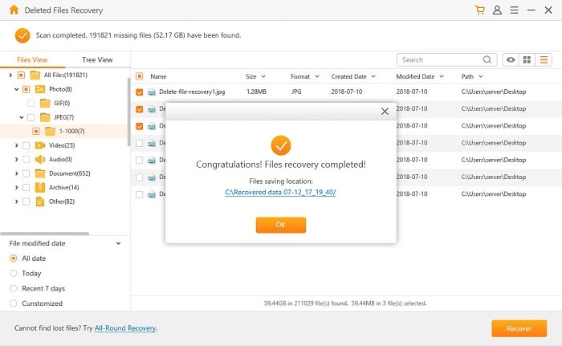Click the All Files folder icon
The image size is (562, 346).
35,75
